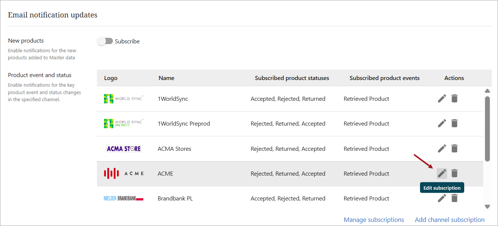The image size is (498, 226).
Task: Click the Name column header
Action: (x=166, y=78)
